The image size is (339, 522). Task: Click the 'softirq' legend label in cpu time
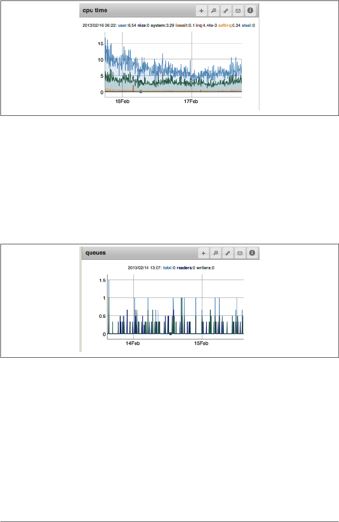tap(224, 25)
